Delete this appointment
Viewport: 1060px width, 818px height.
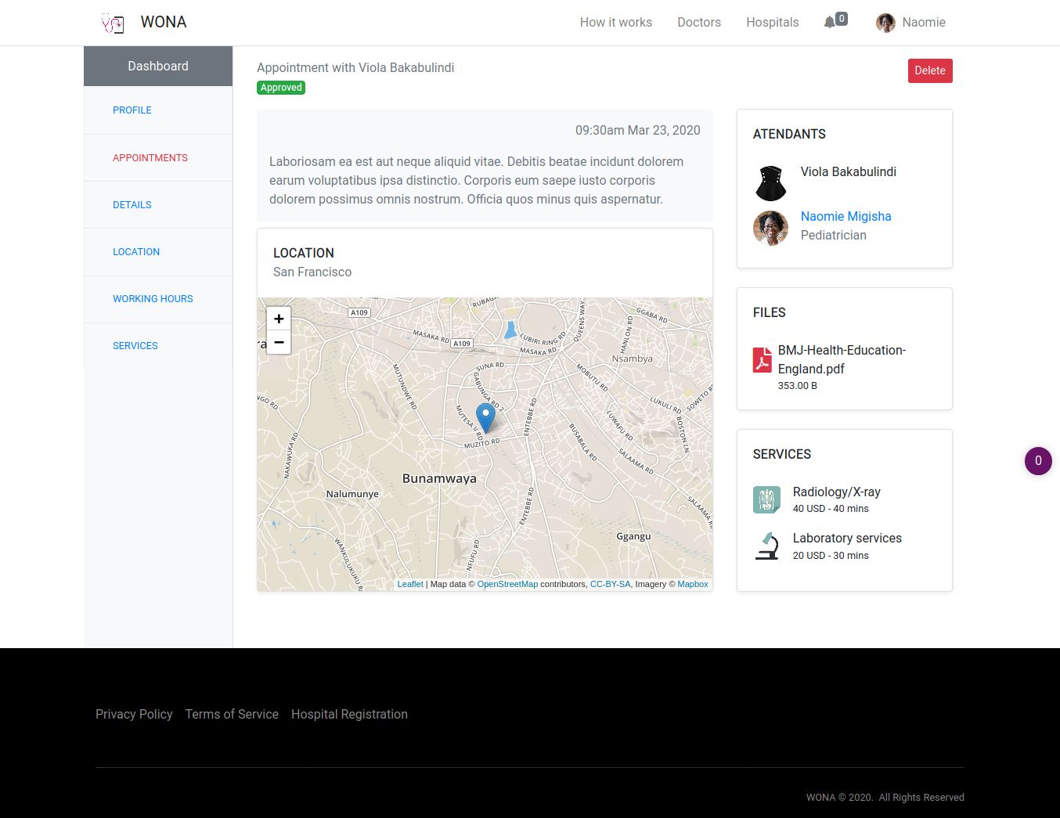[x=929, y=70]
